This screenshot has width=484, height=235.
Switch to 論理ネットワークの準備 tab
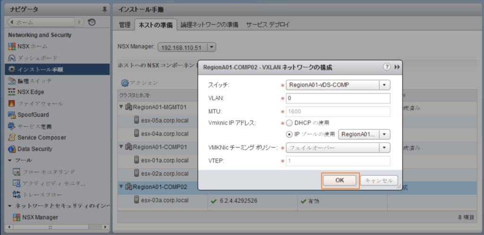[209, 25]
